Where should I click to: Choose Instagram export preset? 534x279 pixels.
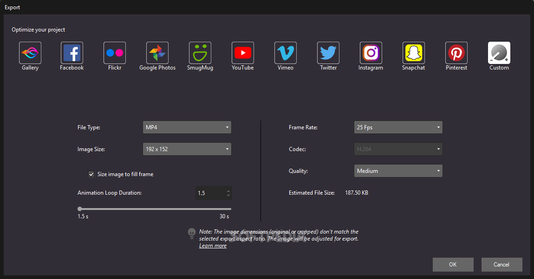371,53
